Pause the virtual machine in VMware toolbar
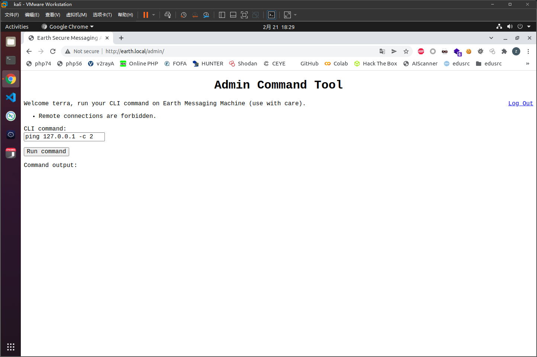 pos(146,15)
